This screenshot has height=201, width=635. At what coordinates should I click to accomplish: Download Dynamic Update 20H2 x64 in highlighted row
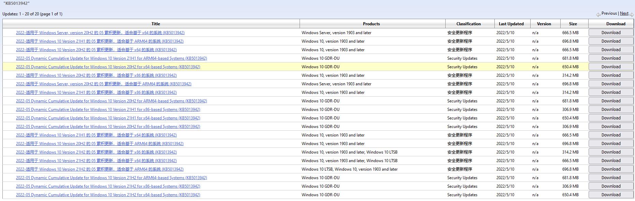[x=610, y=67]
